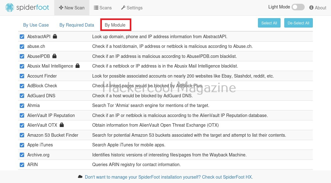Toggle the Account Finder checkbox

point(22,76)
